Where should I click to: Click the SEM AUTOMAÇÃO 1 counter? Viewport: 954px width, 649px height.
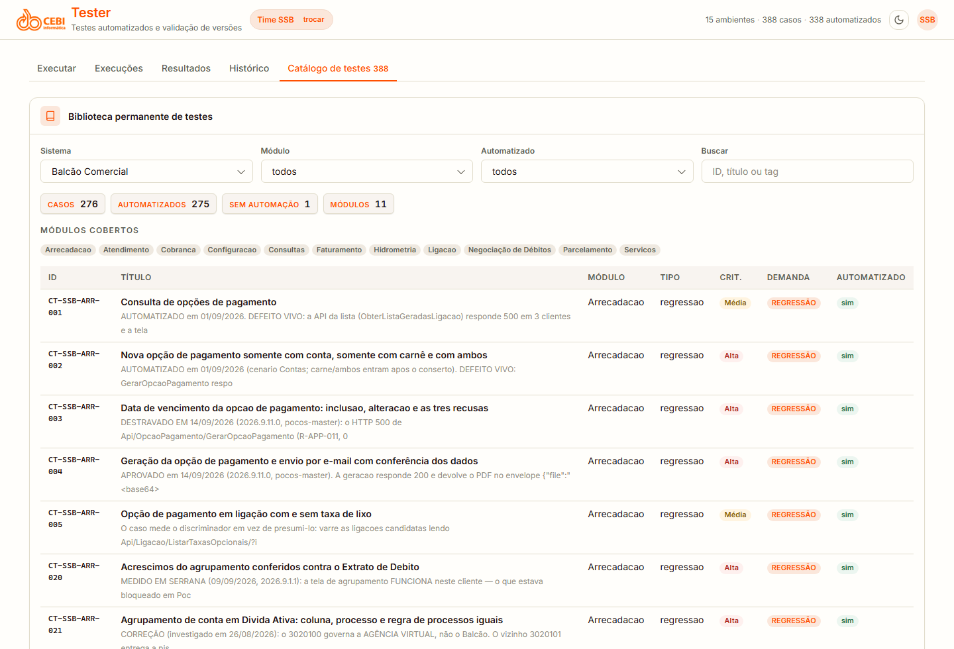(270, 204)
